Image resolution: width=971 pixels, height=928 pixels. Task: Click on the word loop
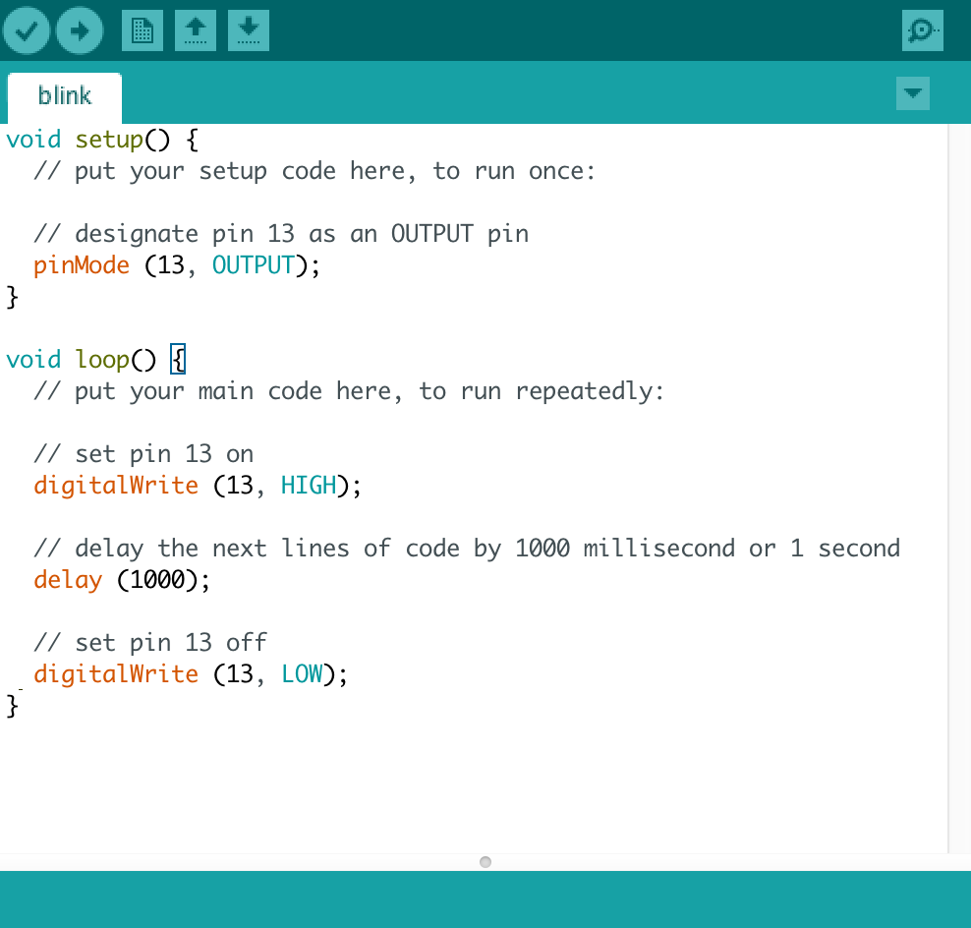click(102, 360)
